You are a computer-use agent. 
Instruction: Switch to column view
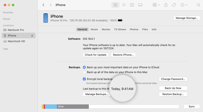click(x=132, y=5)
